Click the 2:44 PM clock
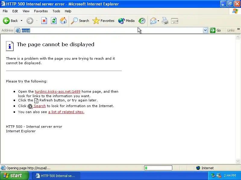The height and width of the screenshot is (180, 241). [230, 175]
